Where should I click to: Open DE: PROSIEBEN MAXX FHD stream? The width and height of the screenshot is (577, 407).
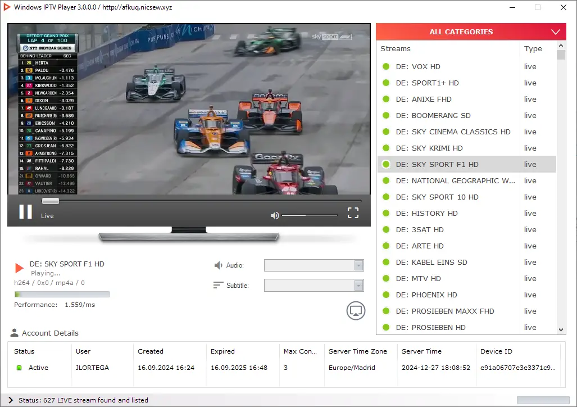pos(467,311)
